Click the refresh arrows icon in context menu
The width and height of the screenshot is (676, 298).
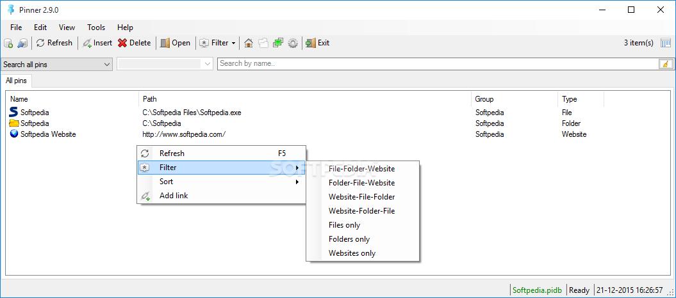pyautogui.click(x=145, y=153)
